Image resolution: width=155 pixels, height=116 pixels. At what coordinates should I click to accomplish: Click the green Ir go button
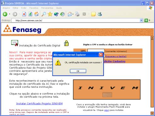pyautogui.click(x=147, y=20)
